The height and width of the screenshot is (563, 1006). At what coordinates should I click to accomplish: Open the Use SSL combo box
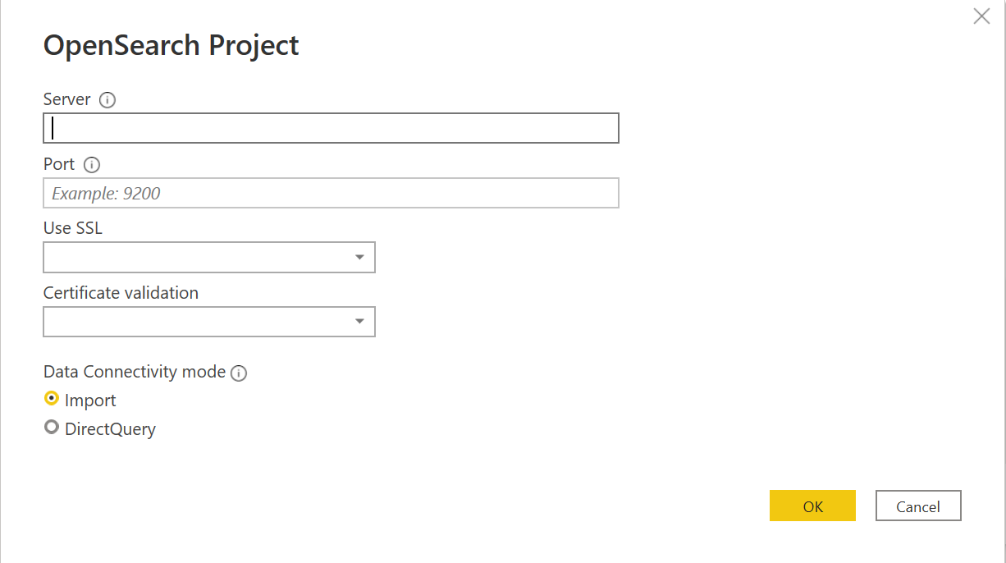click(209, 257)
